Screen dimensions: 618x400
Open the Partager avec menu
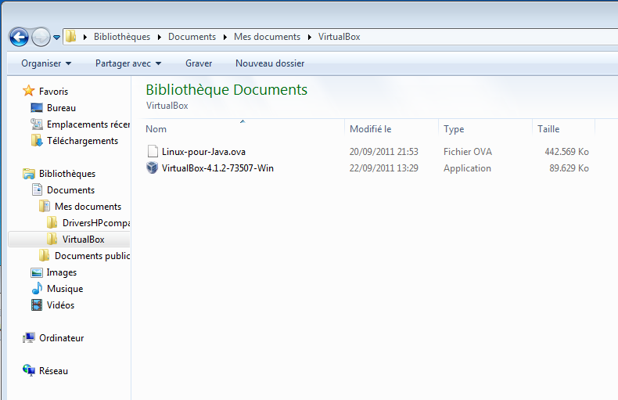128,63
